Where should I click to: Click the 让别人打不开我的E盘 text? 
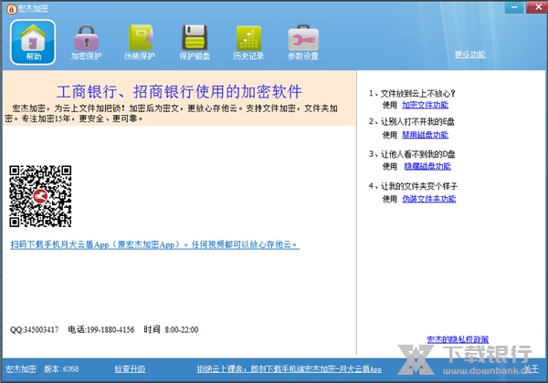tap(412, 121)
